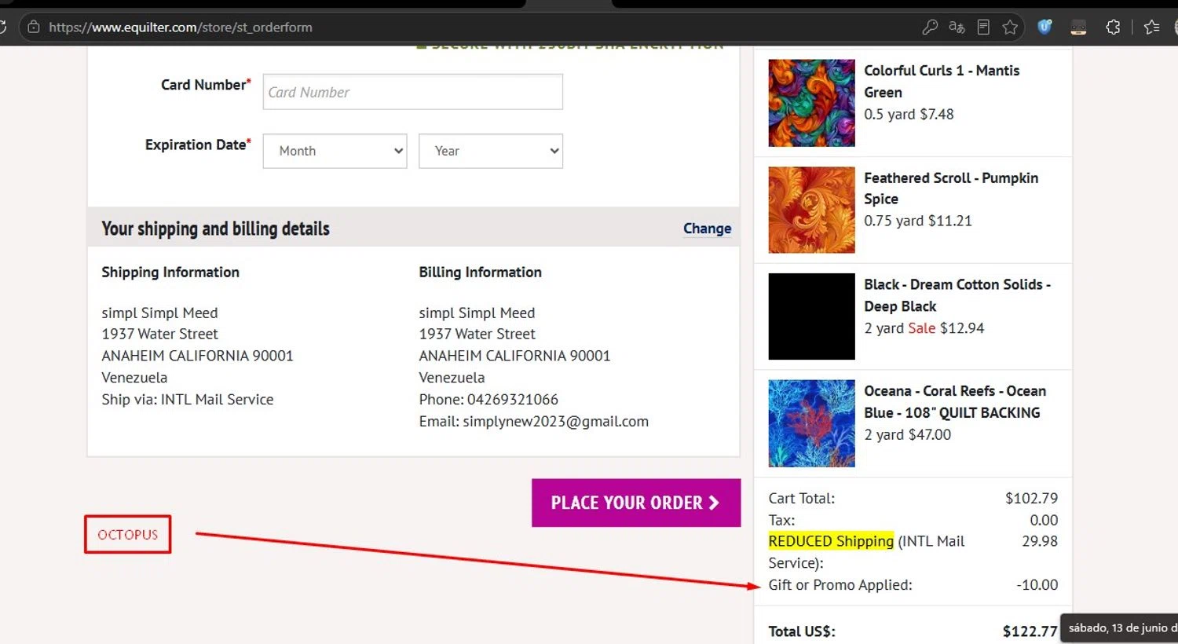Click the REDUCED Shipping highlighted text
This screenshot has height=644, width=1178.
pos(831,541)
